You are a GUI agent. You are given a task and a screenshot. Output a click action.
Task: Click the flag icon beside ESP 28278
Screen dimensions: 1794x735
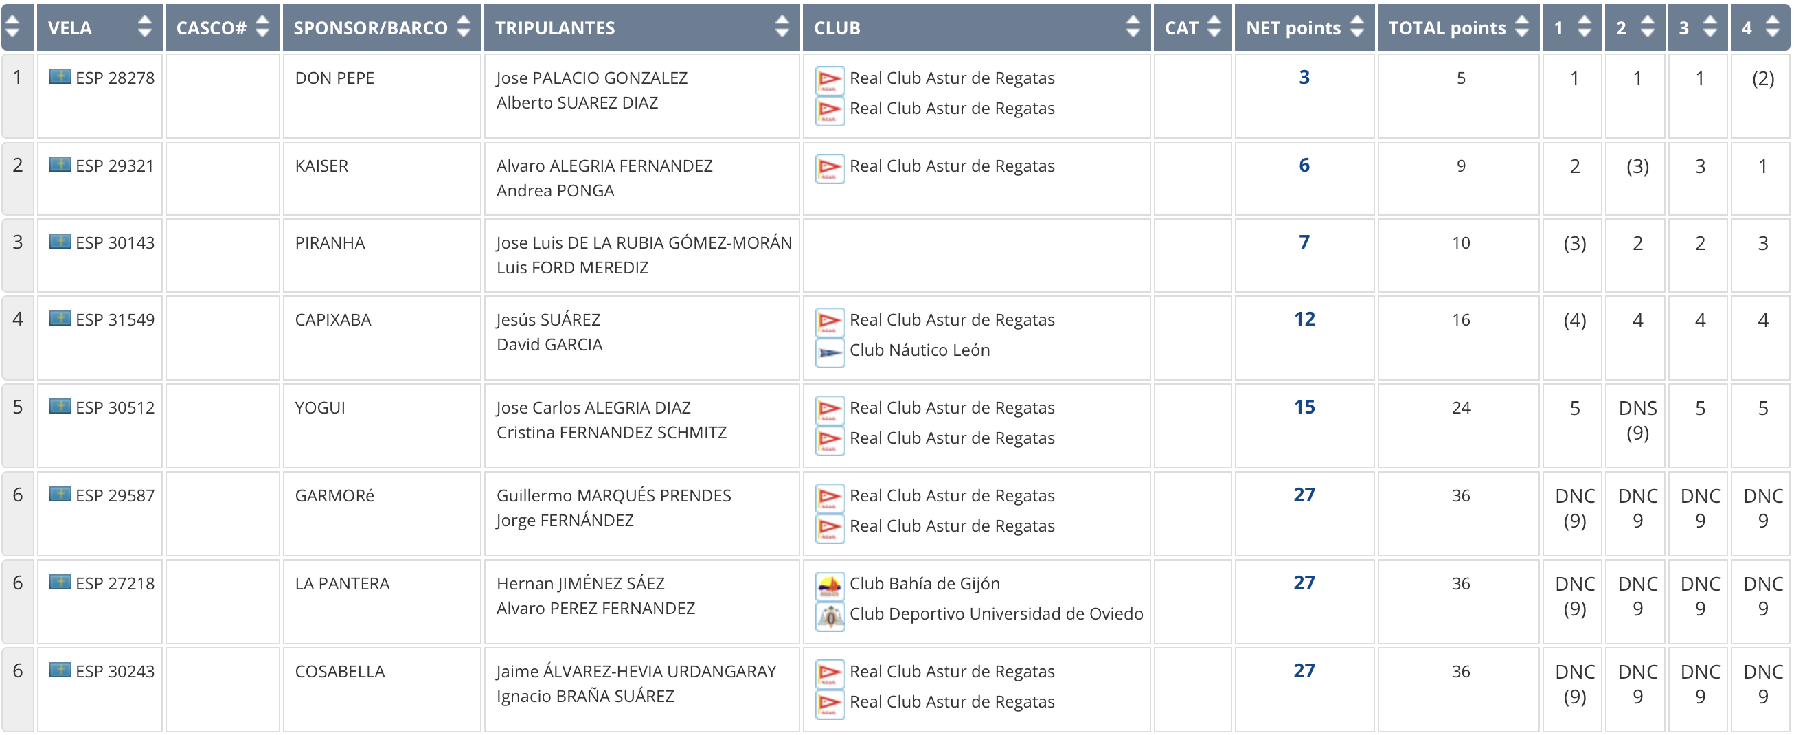60,77
